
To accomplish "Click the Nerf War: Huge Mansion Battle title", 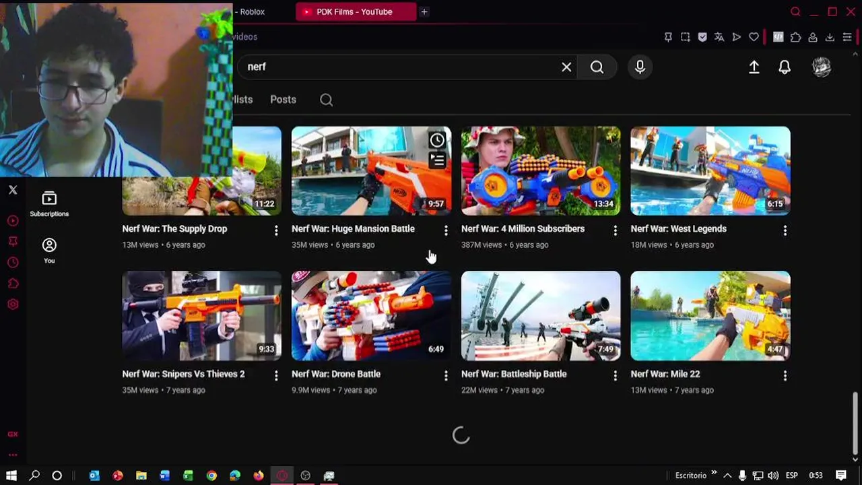I will tap(353, 229).
